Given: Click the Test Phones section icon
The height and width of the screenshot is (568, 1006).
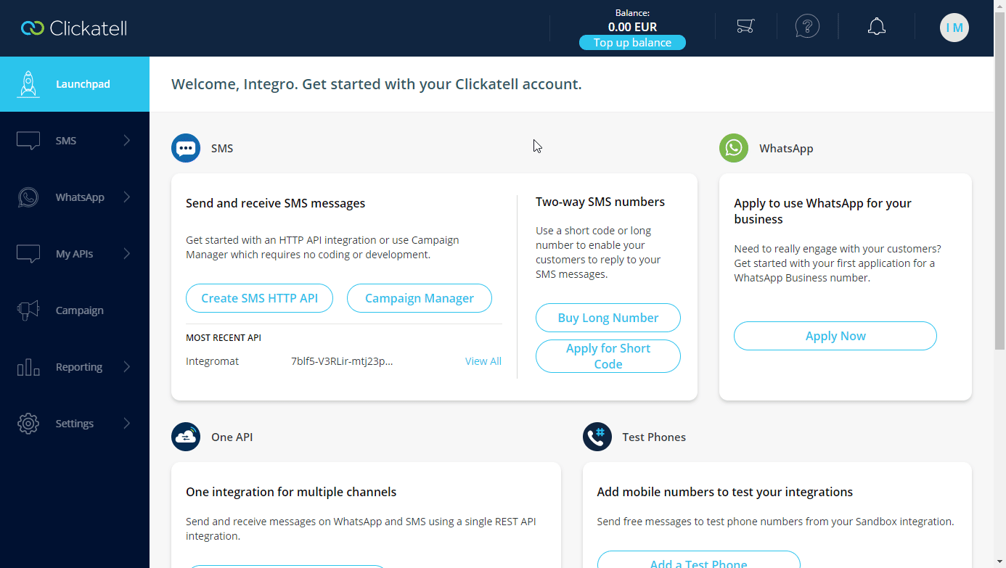Looking at the screenshot, I should [x=597, y=437].
